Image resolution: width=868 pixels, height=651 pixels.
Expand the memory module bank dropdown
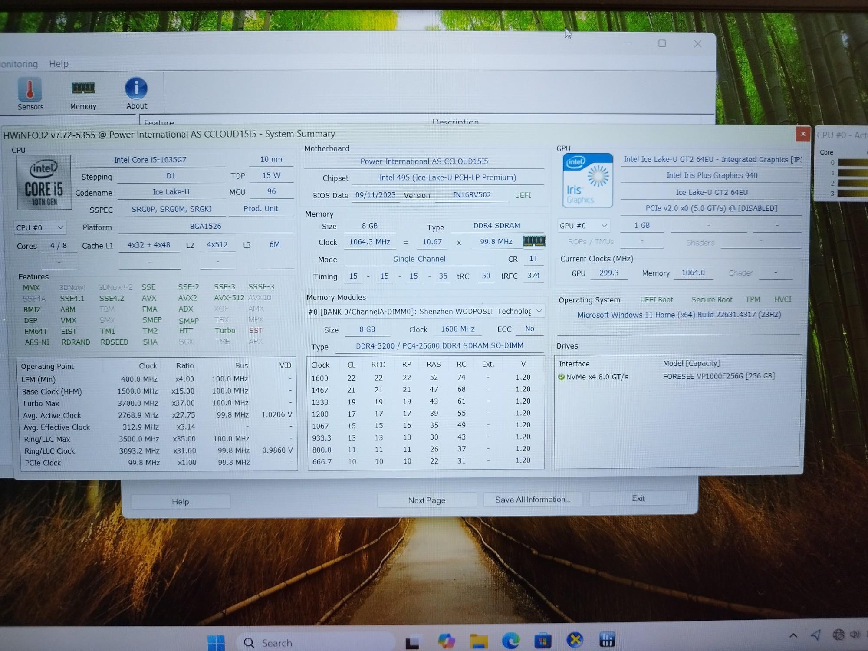point(425,311)
